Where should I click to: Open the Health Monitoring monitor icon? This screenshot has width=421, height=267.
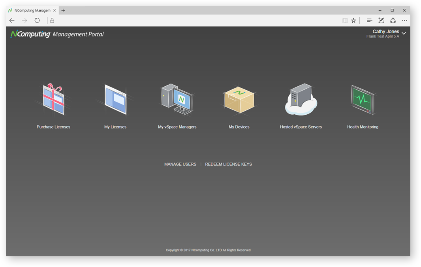(x=363, y=100)
